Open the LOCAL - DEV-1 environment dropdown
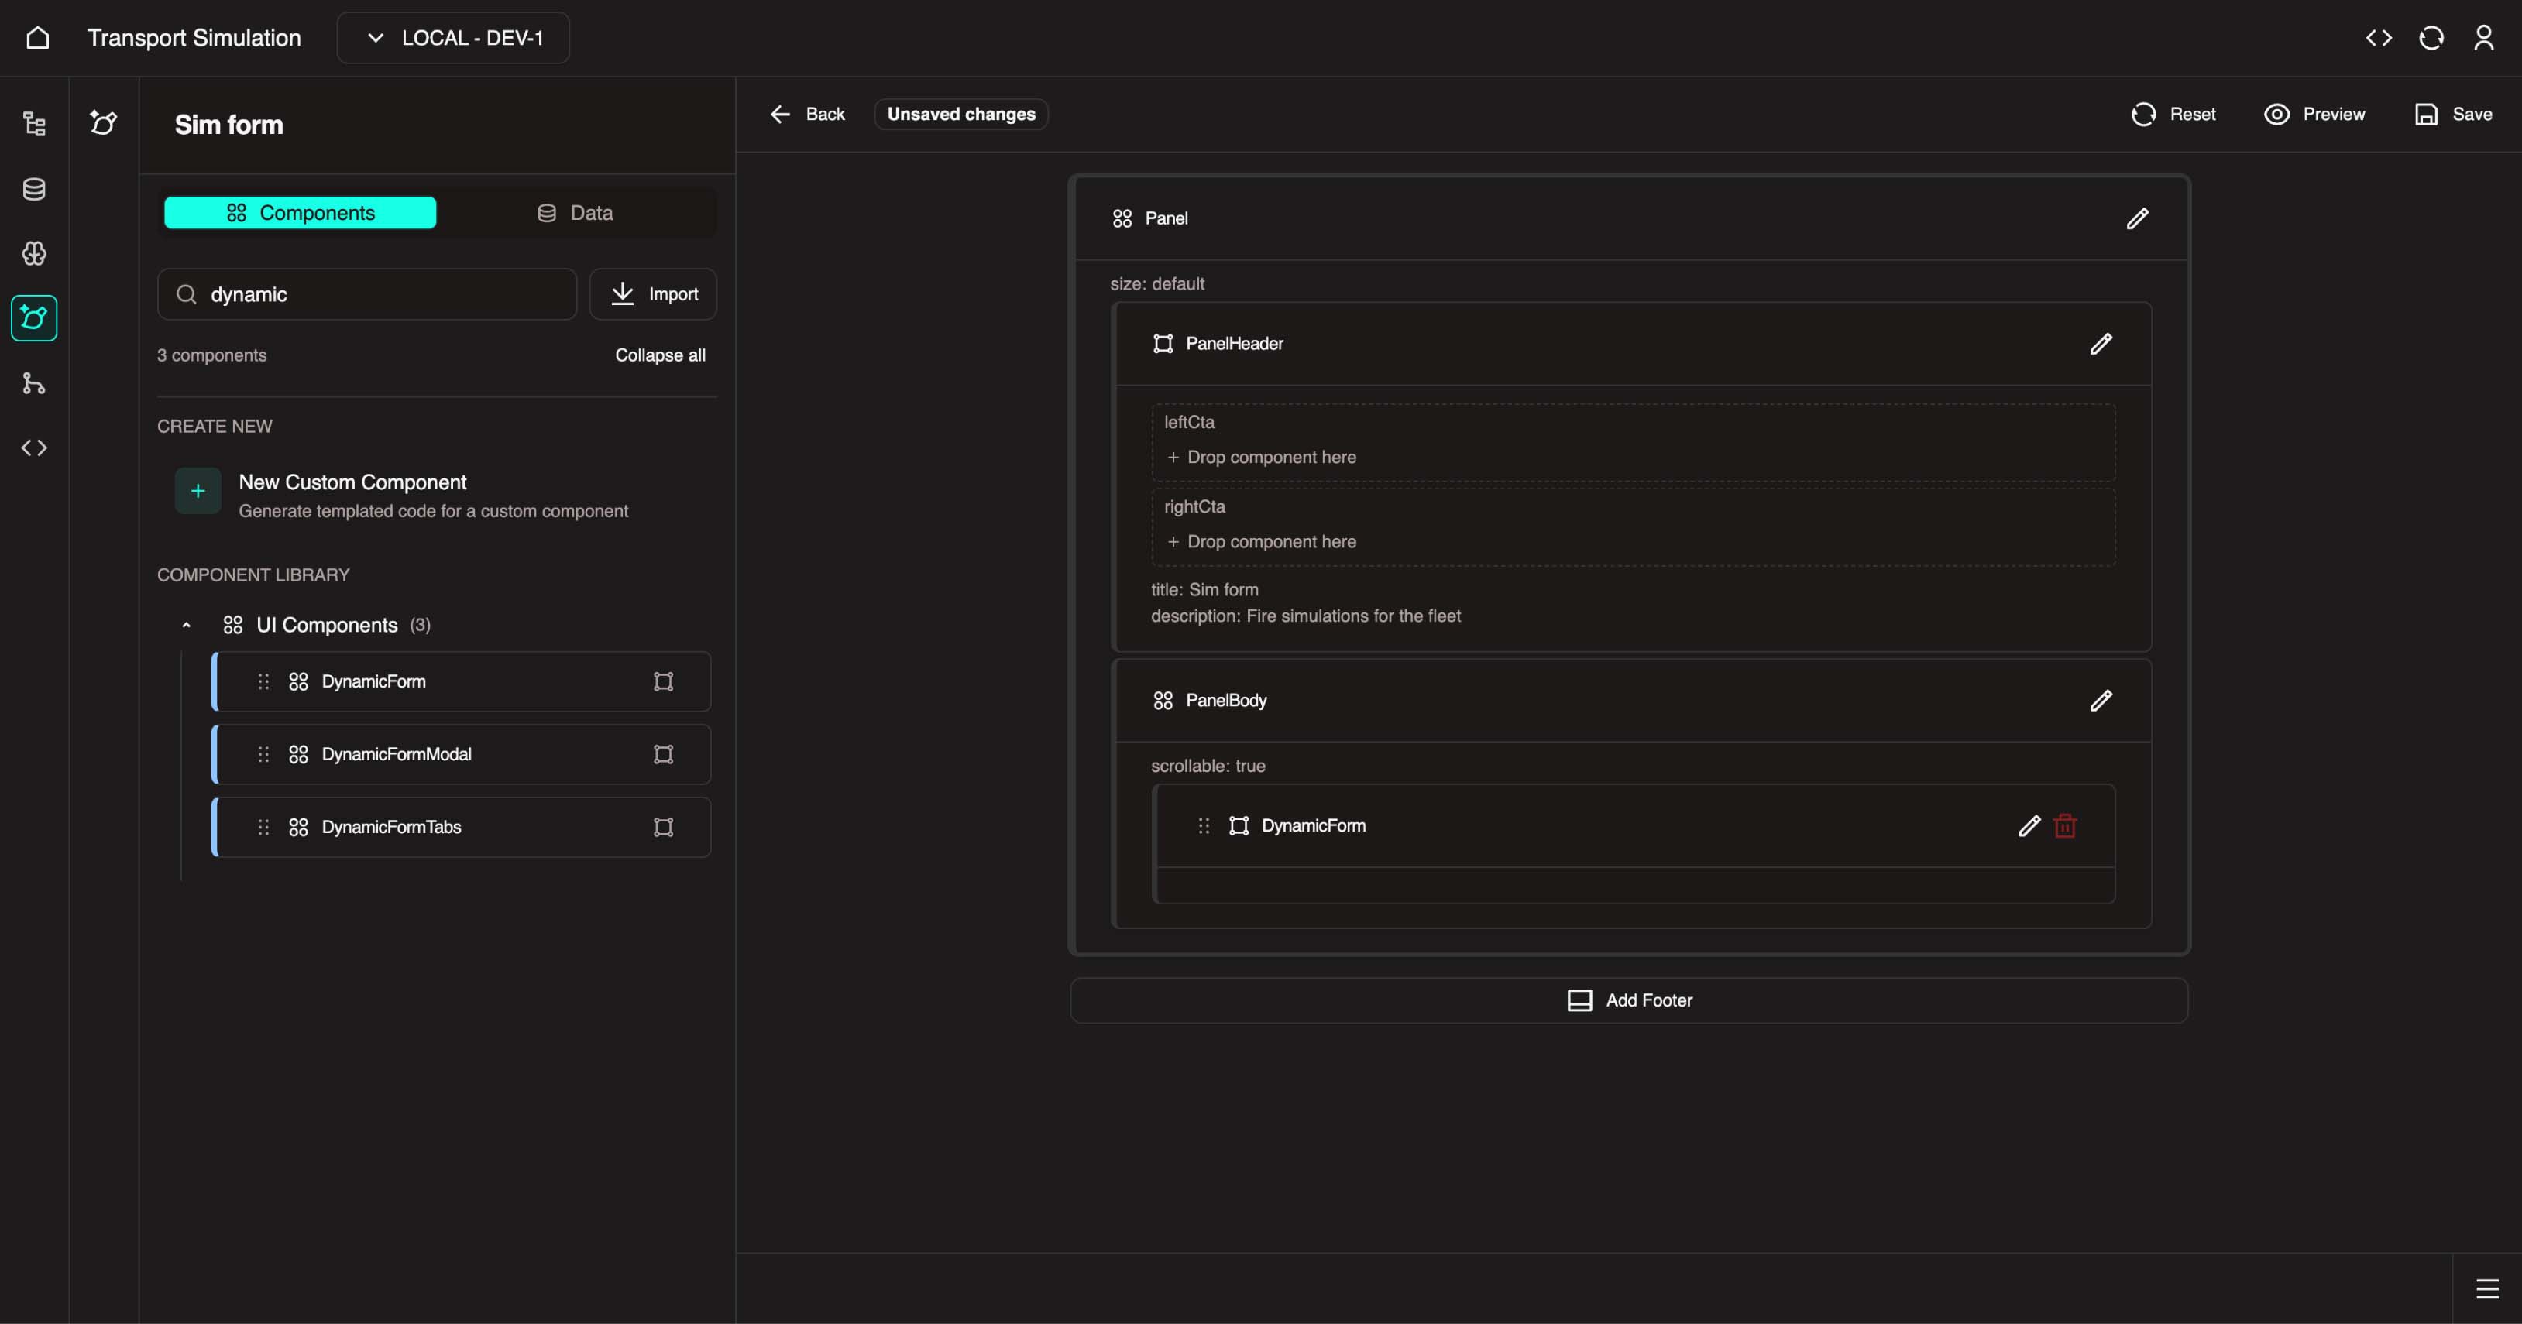The height and width of the screenshot is (1324, 2522). tap(453, 37)
